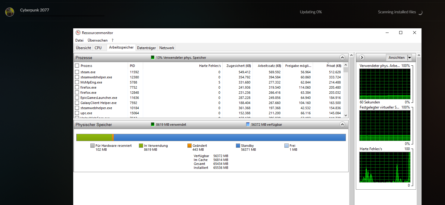
Task: Open the ? help menu
Action: coord(112,40)
